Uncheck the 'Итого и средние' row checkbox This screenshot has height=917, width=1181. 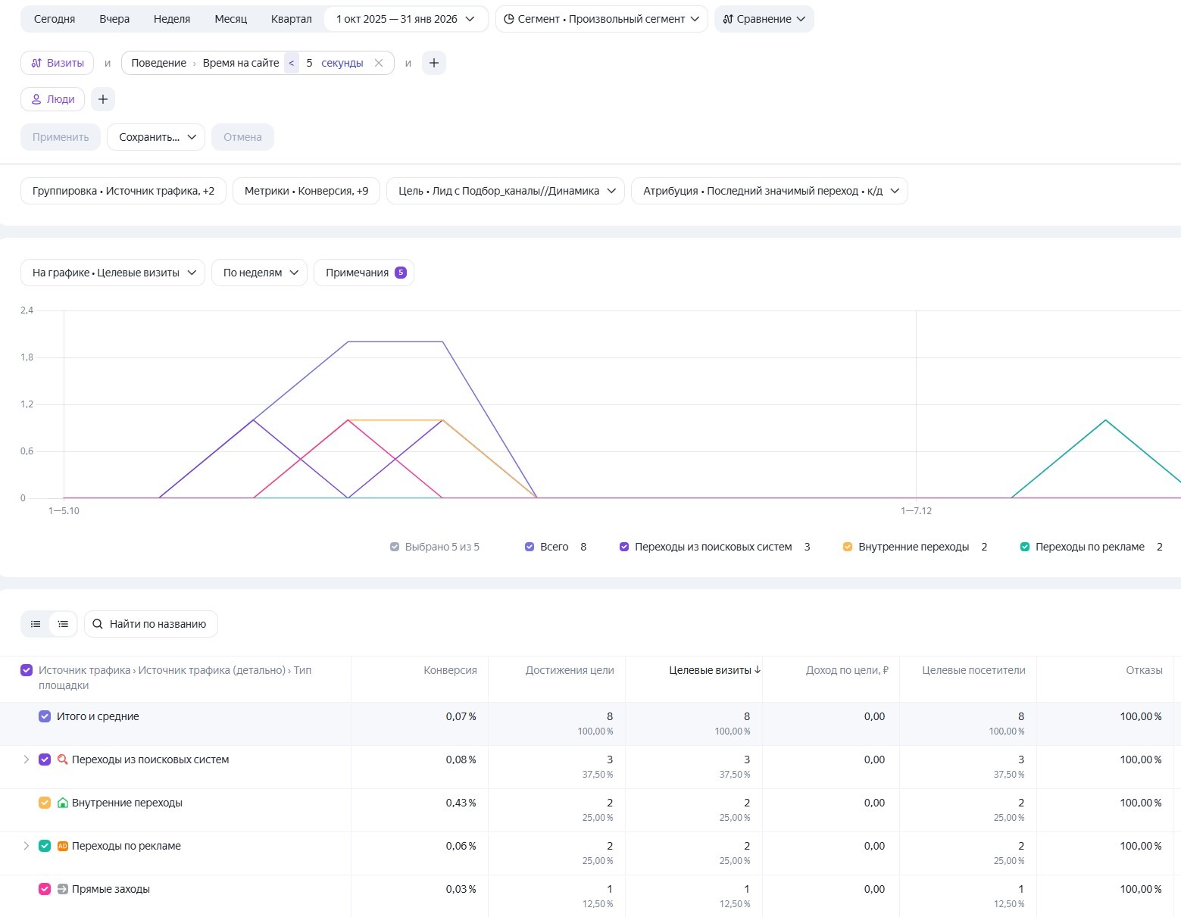(45, 716)
